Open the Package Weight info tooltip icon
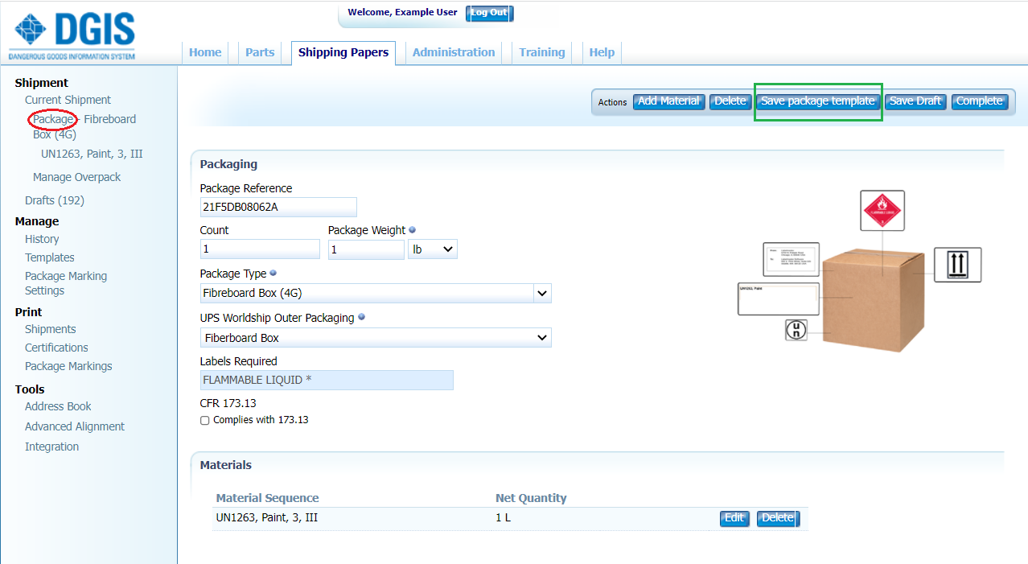The image size is (1028, 564). pos(411,229)
